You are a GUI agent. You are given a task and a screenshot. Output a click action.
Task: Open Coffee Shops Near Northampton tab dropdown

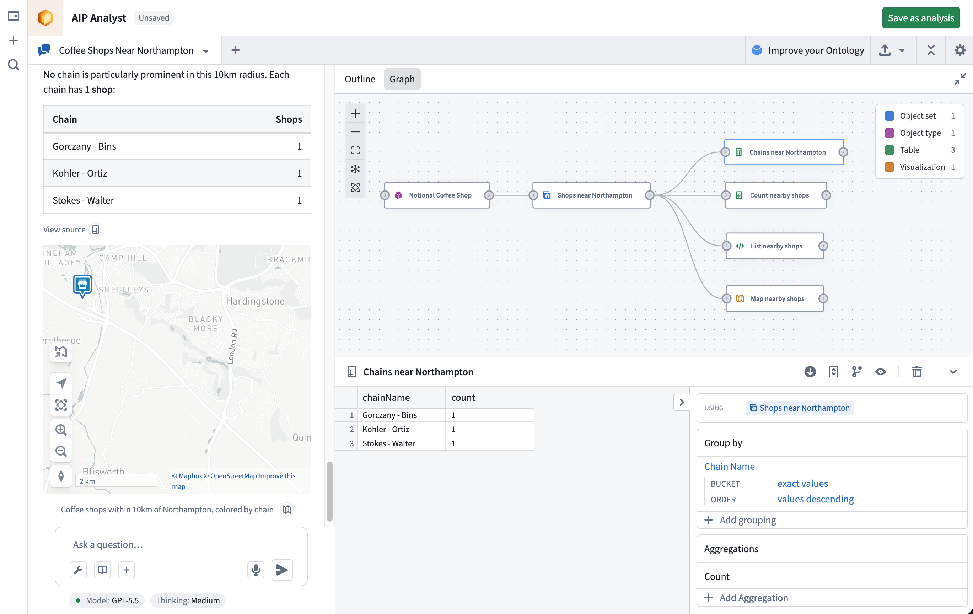coord(206,51)
